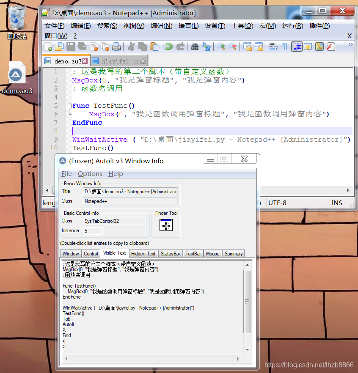Open the 视图(V) menu
This screenshot has height=373, width=358.
coord(134,26)
